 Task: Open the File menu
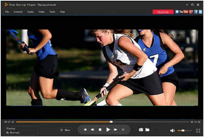click(7, 12)
